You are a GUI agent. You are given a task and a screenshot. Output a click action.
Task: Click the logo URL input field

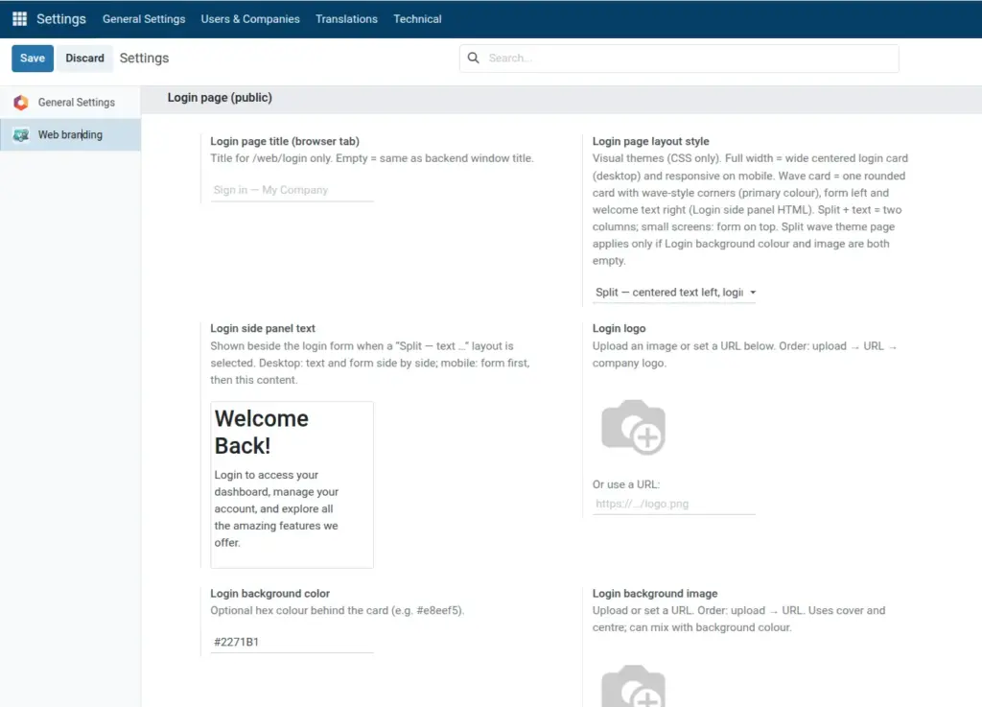point(674,504)
